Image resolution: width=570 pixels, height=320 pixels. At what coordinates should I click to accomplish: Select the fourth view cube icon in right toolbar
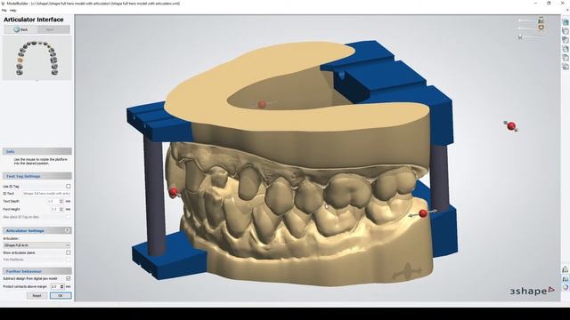pyautogui.click(x=566, y=49)
